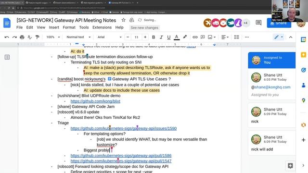Open the Edit menu
The image size is (308, 173).
tap(30, 27)
